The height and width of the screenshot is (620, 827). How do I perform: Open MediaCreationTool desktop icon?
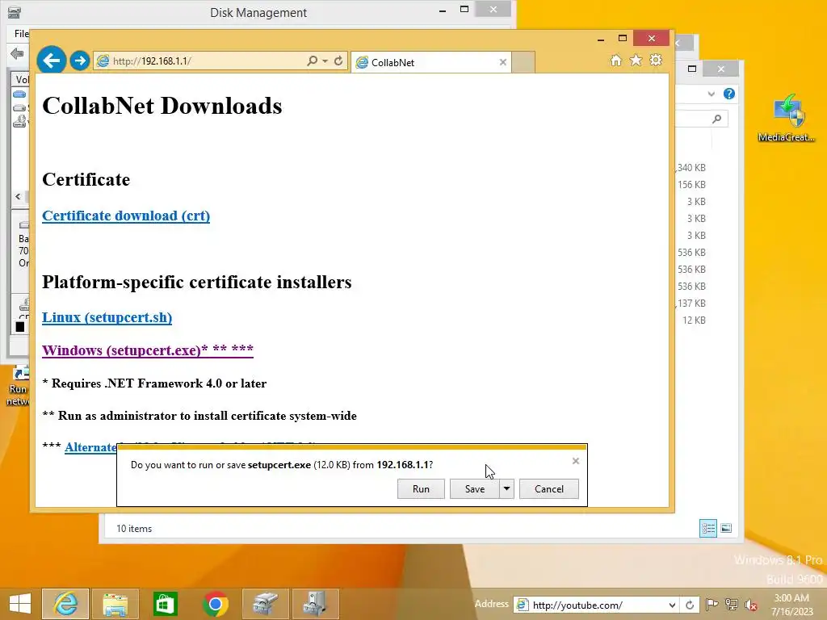tap(787, 118)
